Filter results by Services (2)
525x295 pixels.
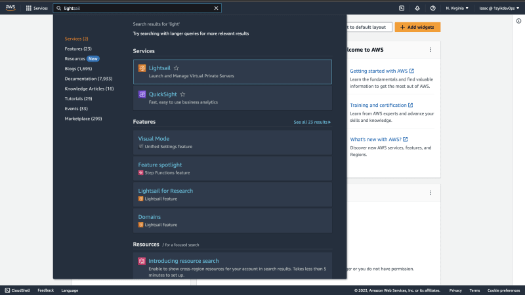(76, 39)
